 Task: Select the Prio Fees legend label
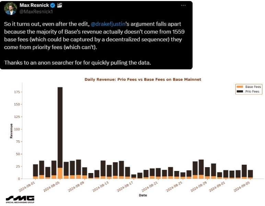click(252, 91)
